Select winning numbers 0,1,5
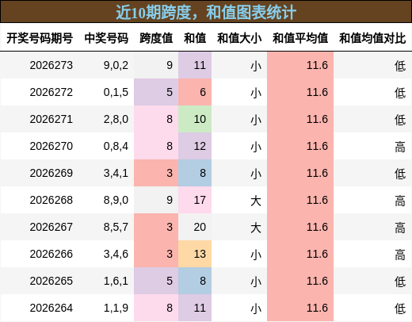Screen dimensions: 412x322 pos(116,92)
